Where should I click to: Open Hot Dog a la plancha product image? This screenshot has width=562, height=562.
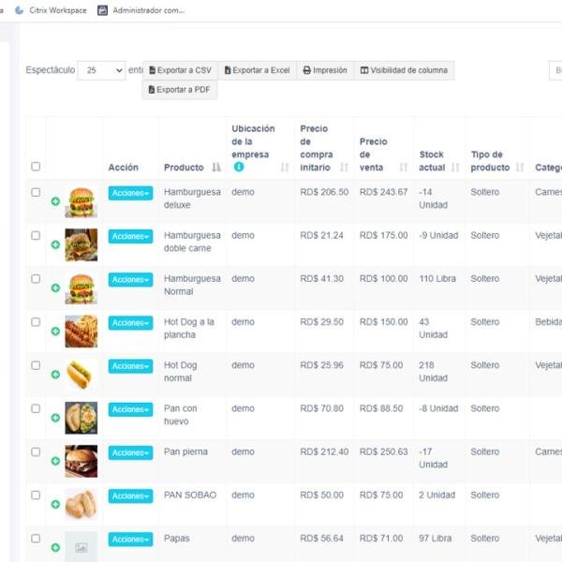pos(81,332)
